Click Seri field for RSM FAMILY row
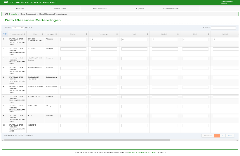 (x=134, y=68)
